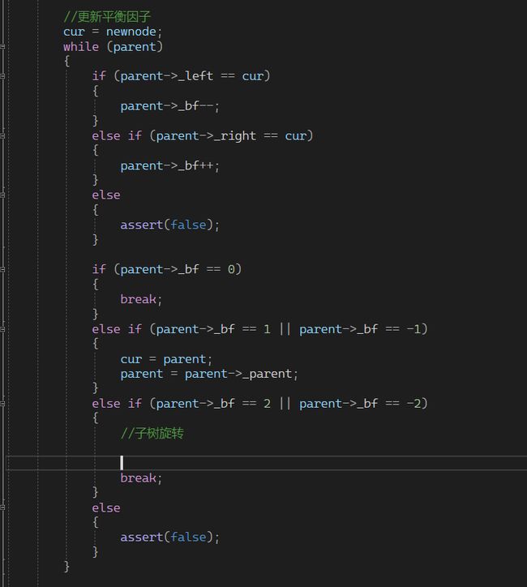The width and height of the screenshot is (527, 587).
Task: Click the break statement under _bf == 0
Action: (141, 299)
